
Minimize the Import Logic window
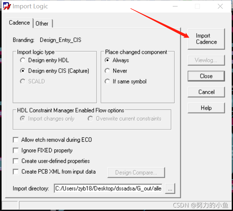(175, 6)
